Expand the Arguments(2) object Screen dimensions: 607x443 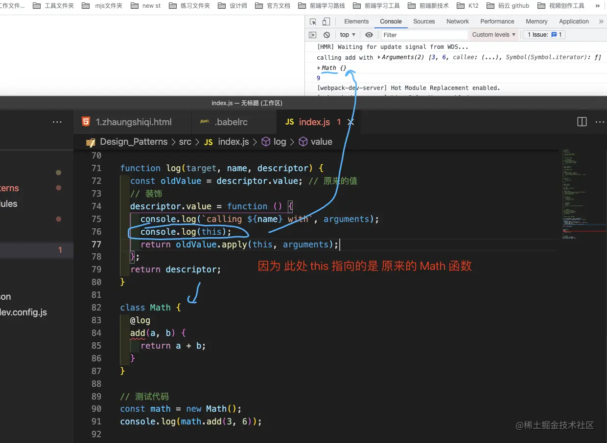pyautogui.click(x=379, y=57)
